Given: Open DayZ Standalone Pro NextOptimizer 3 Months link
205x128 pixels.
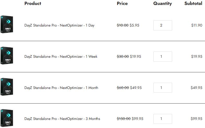Looking at the screenshot, I should click(62, 119).
